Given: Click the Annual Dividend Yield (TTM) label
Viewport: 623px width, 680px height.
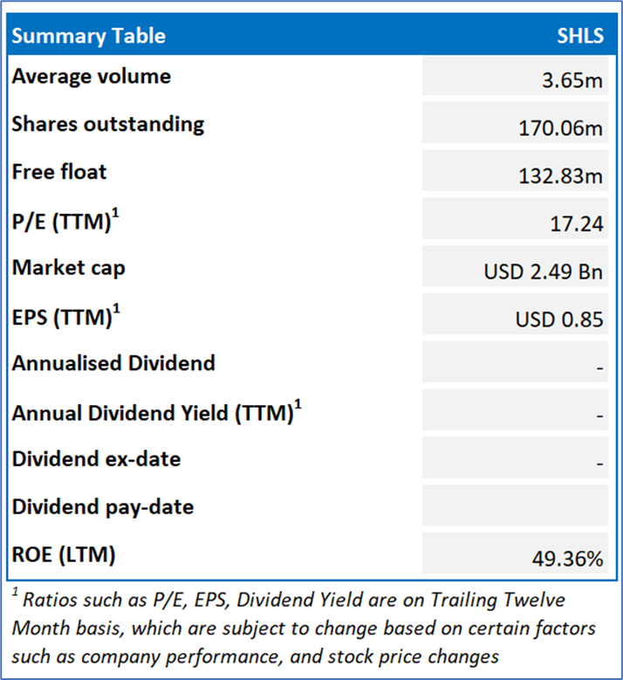Looking at the screenshot, I should point(153,412).
